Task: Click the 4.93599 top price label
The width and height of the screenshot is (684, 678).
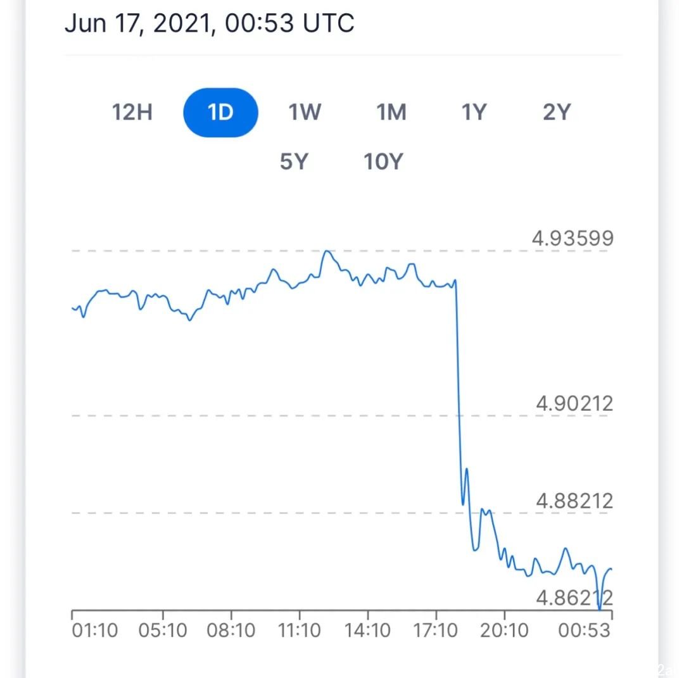Action: pos(573,239)
